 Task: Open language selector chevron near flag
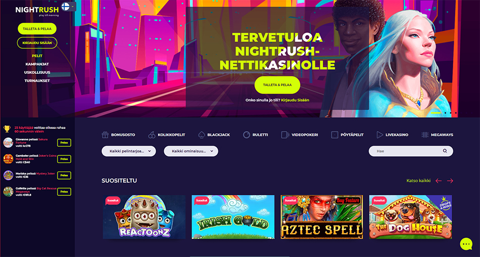pyautogui.click(x=73, y=7)
